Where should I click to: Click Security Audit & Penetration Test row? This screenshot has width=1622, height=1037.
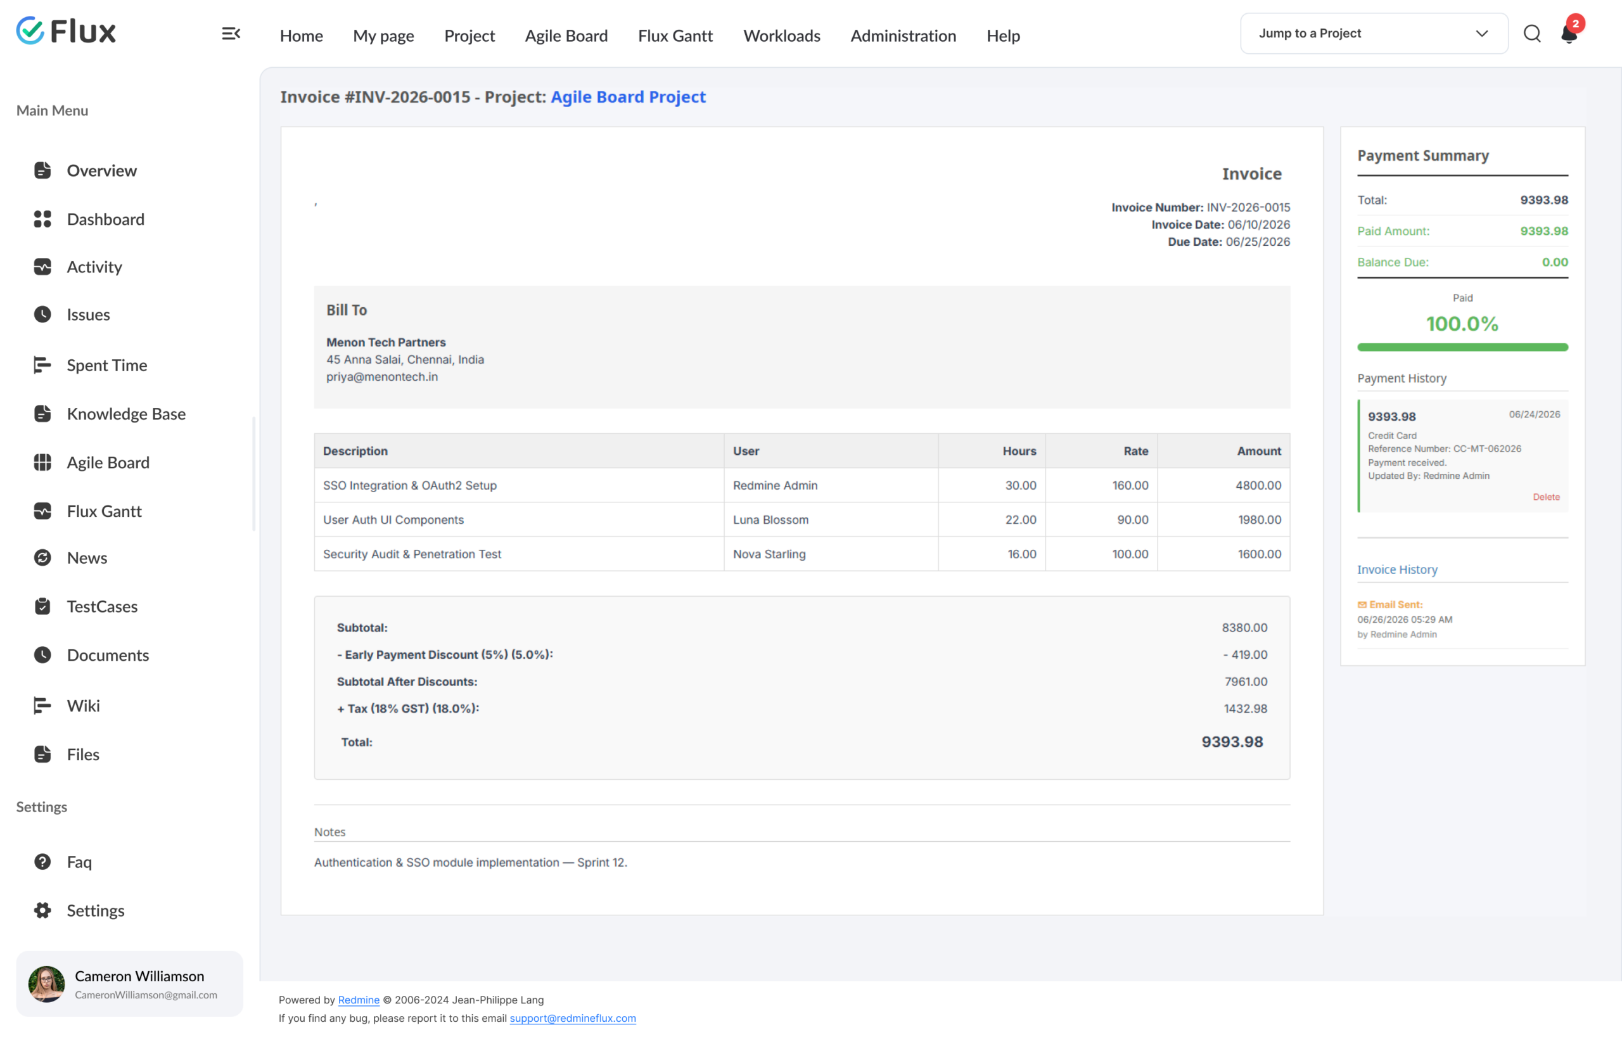pyautogui.click(x=801, y=554)
